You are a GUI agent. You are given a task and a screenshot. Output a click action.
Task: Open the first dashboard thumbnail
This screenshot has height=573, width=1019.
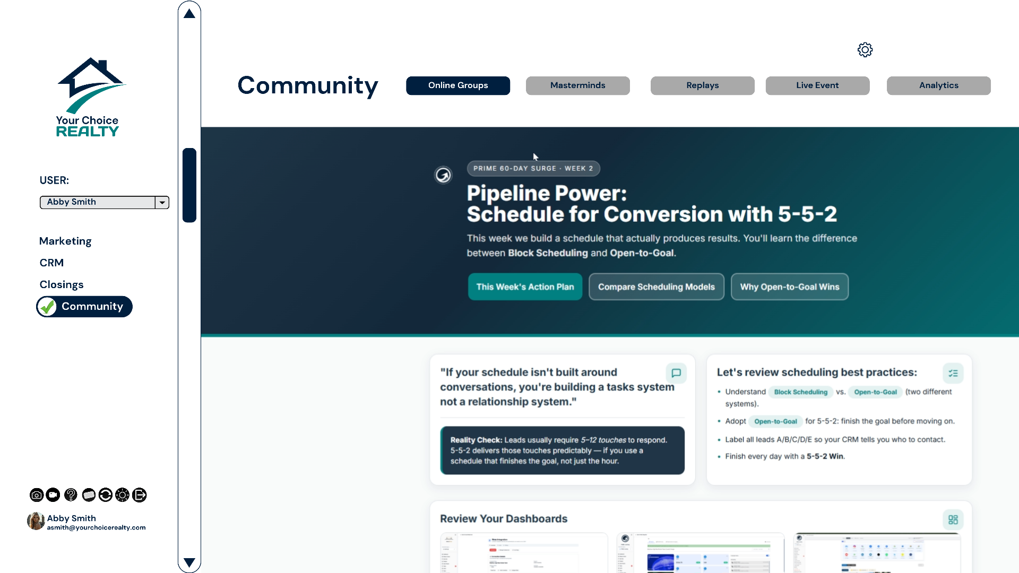click(x=524, y=553)
